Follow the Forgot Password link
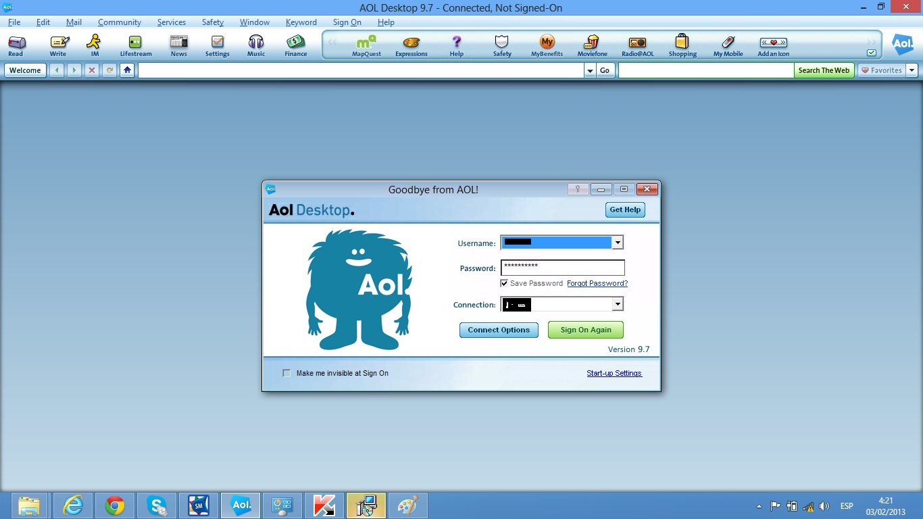923x519 pixels. pyautogui.click(x=597, y=283)
